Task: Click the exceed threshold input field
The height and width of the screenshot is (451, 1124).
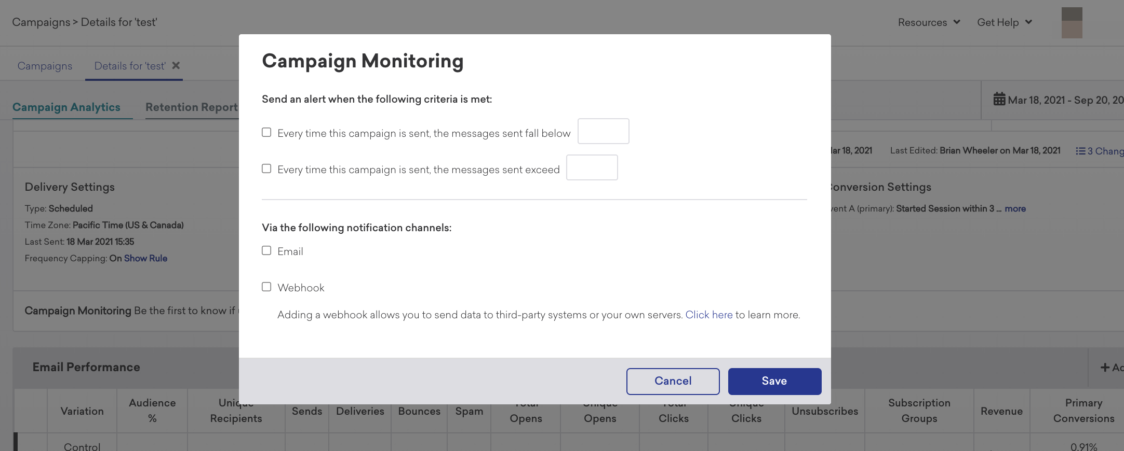Action: (592, 167)
